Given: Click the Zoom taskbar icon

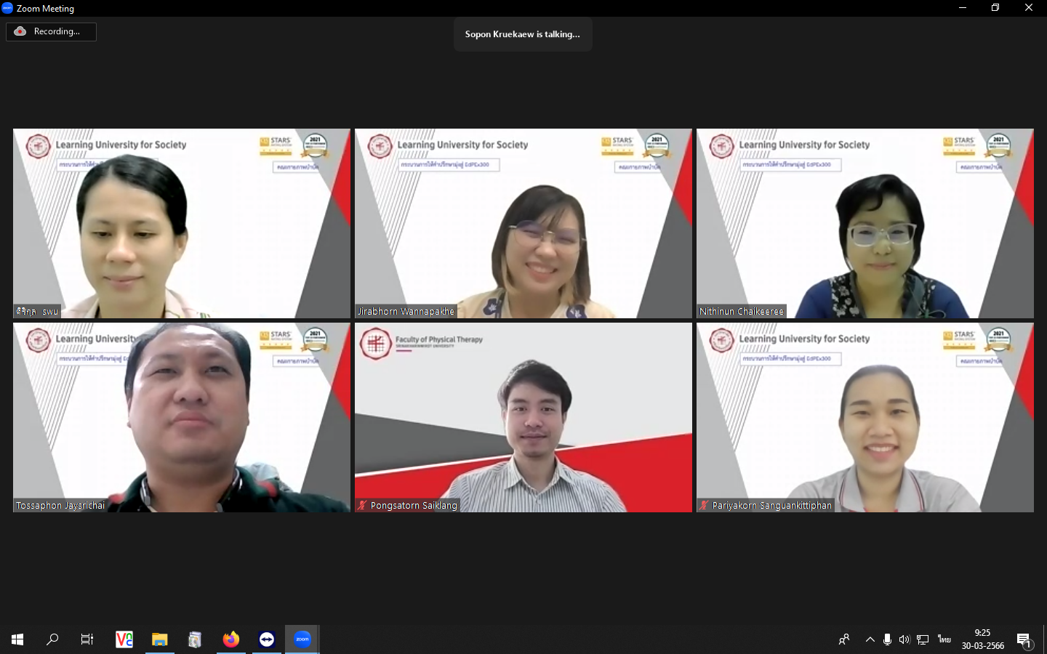Looking at the screenshot, I should 302,639.
